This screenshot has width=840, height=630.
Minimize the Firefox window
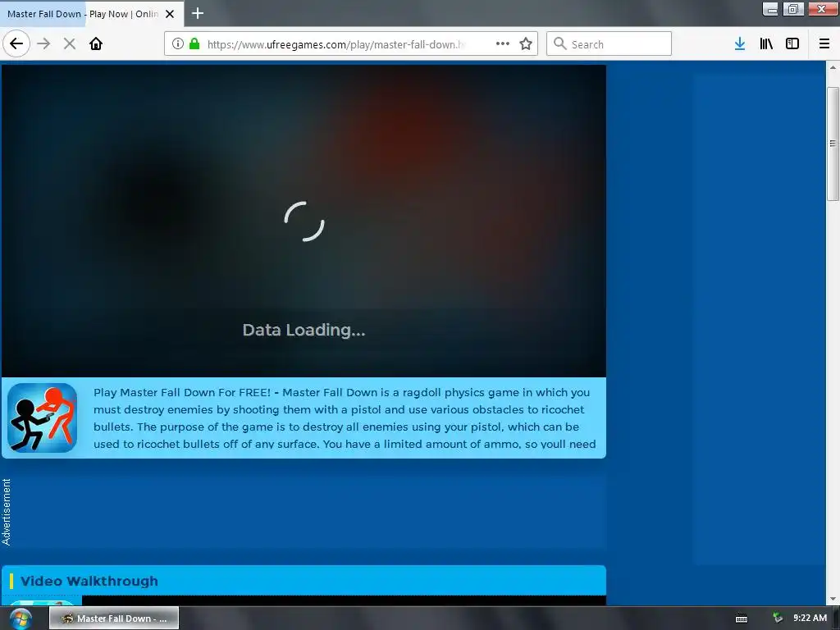coord(769,8)
